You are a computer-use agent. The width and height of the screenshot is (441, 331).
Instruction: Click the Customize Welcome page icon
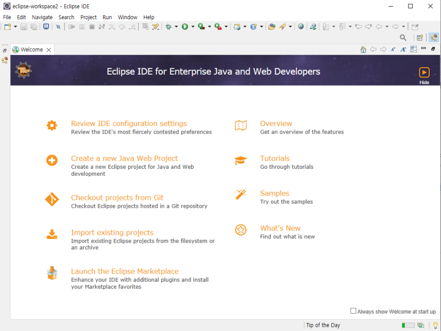(414, 49)
